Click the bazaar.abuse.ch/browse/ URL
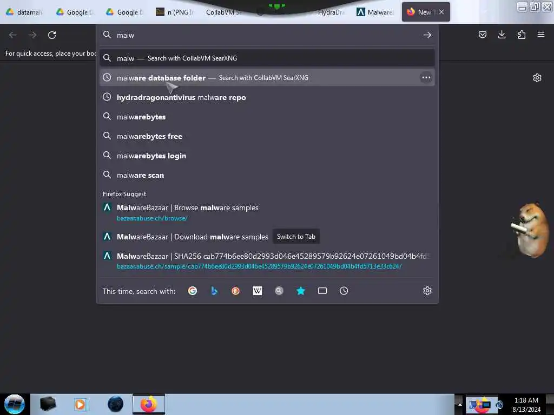Image resolution: width=554 pixels, height=415 pixels. coord(152,218)
